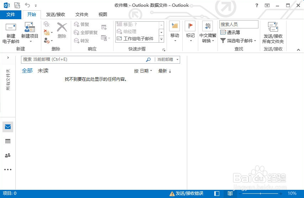Click 发送/接收错误 status warning
Image resolution: width=304 pixels, height=198 pixels.
coord(186,193)
